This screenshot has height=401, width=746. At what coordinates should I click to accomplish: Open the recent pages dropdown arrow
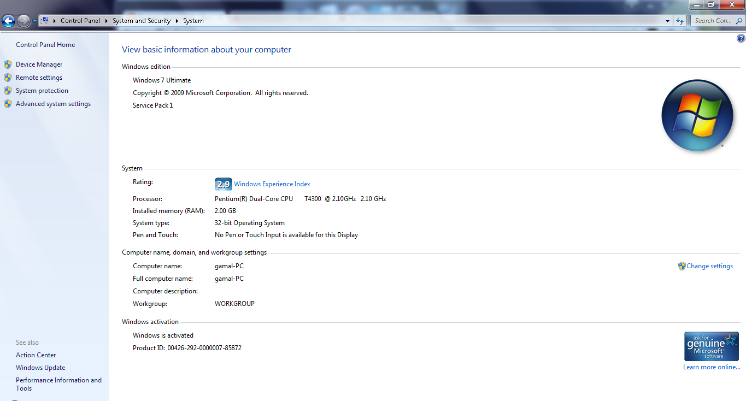tap(34, 21)
